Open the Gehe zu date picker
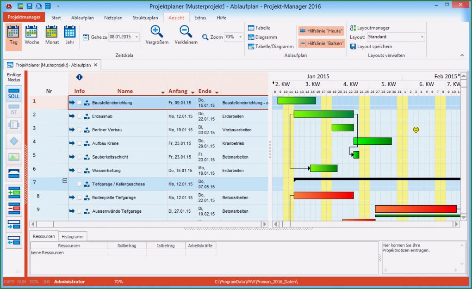 [x=136, y=37]
